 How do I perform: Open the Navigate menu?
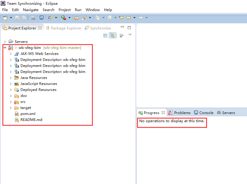(x=31, y=10)
